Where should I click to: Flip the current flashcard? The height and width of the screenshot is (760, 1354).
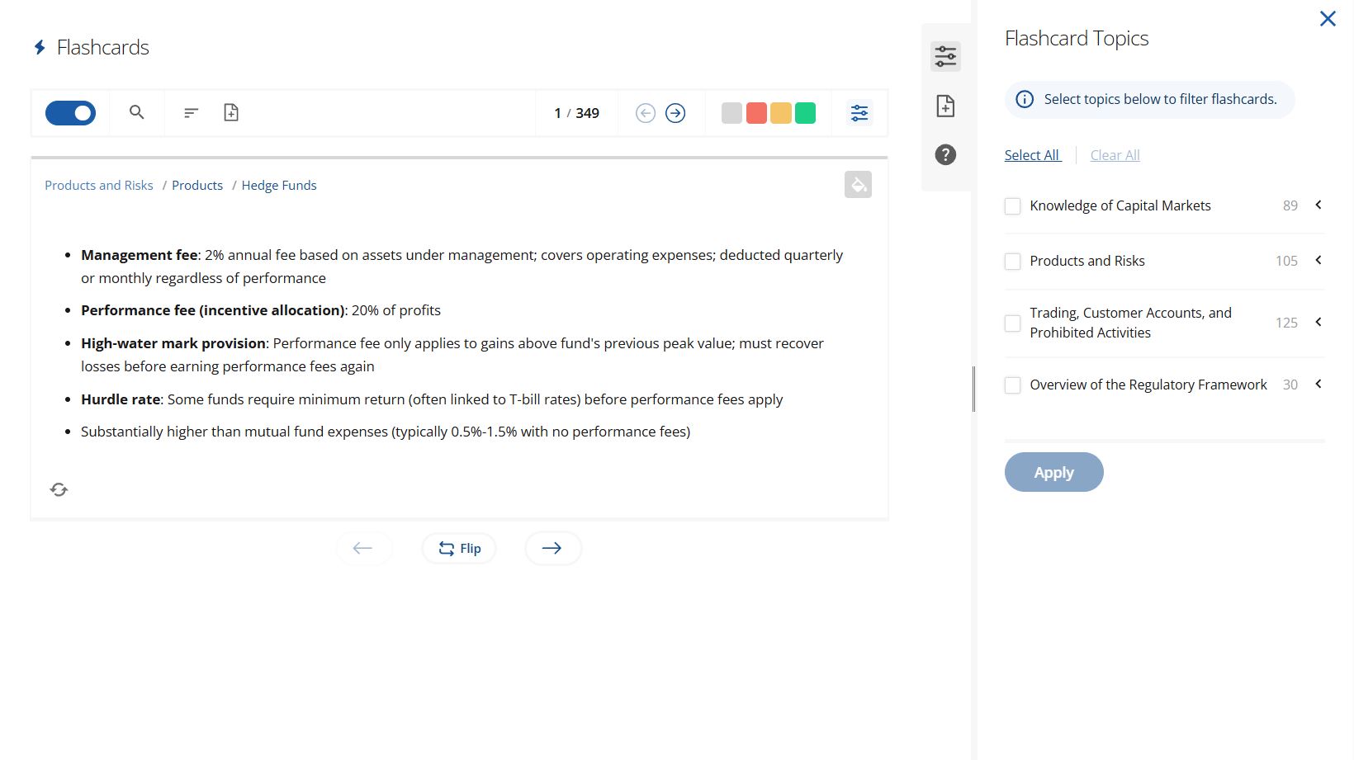click(459, 548)
